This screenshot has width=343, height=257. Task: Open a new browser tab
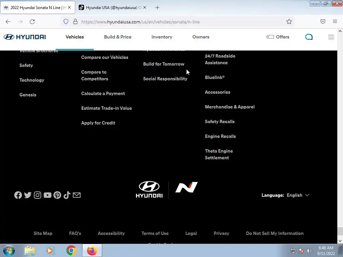coord(157,8)
